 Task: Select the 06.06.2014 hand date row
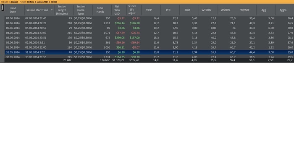tap(13, 23)
